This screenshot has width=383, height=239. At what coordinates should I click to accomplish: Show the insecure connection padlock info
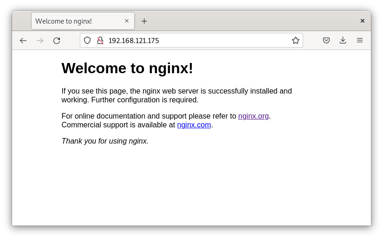(100, 40)
